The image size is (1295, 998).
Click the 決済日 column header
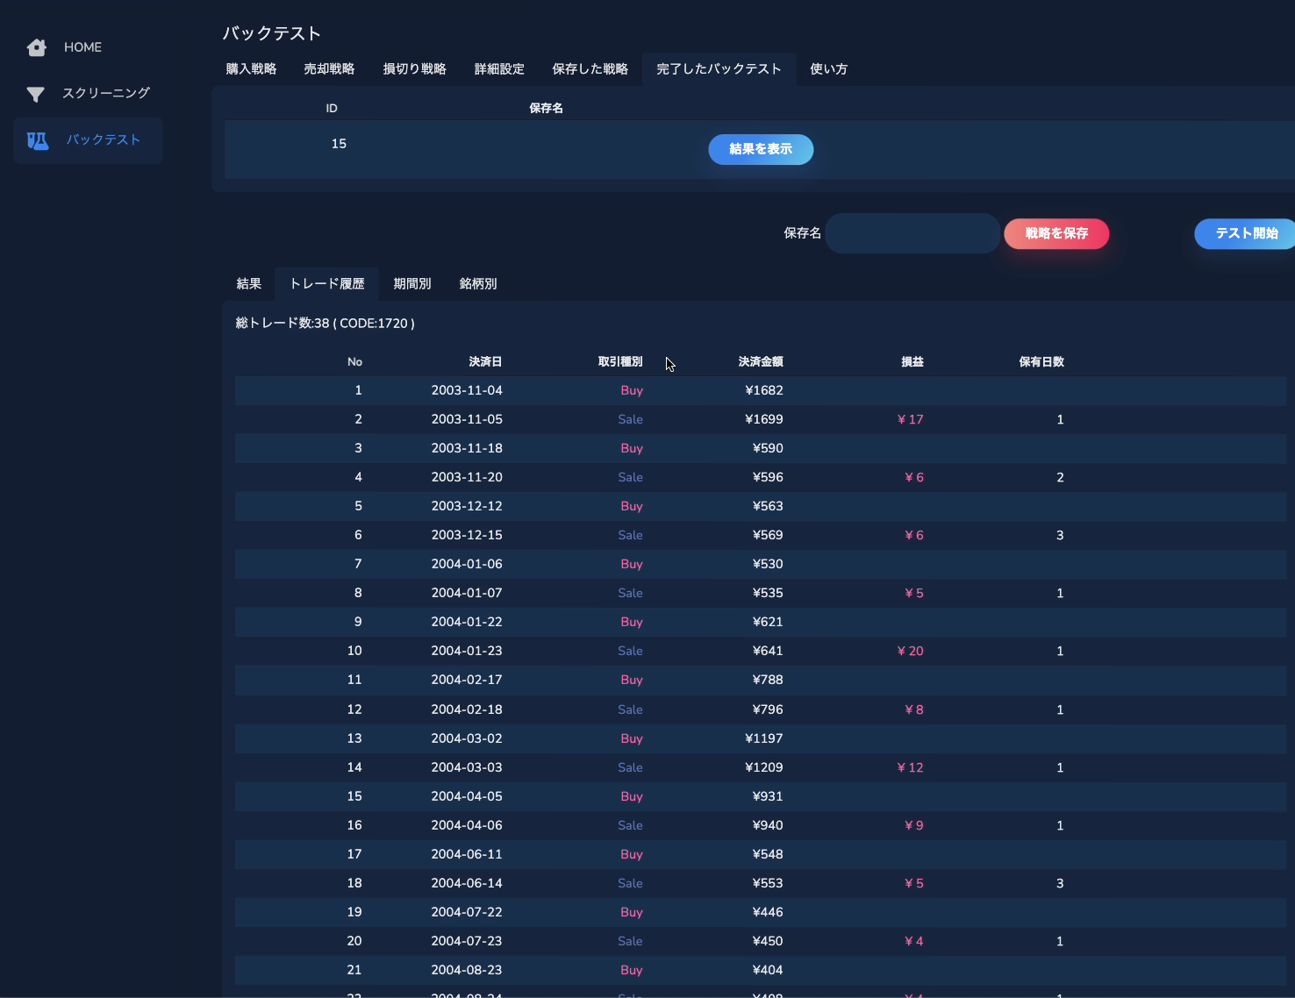point(485,362)
